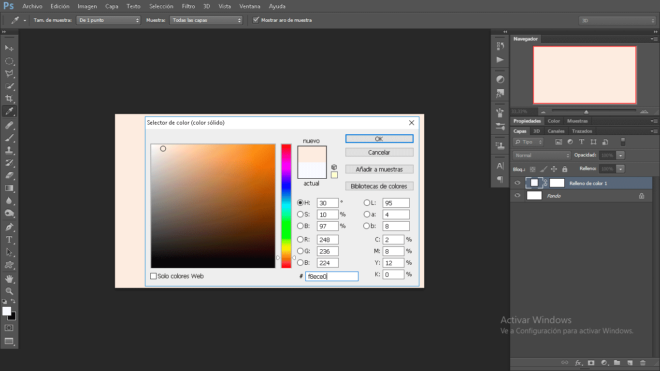This screenshot has width=660, height=371.
Task: Select the H hue radio button
Action: coord(301,203)
